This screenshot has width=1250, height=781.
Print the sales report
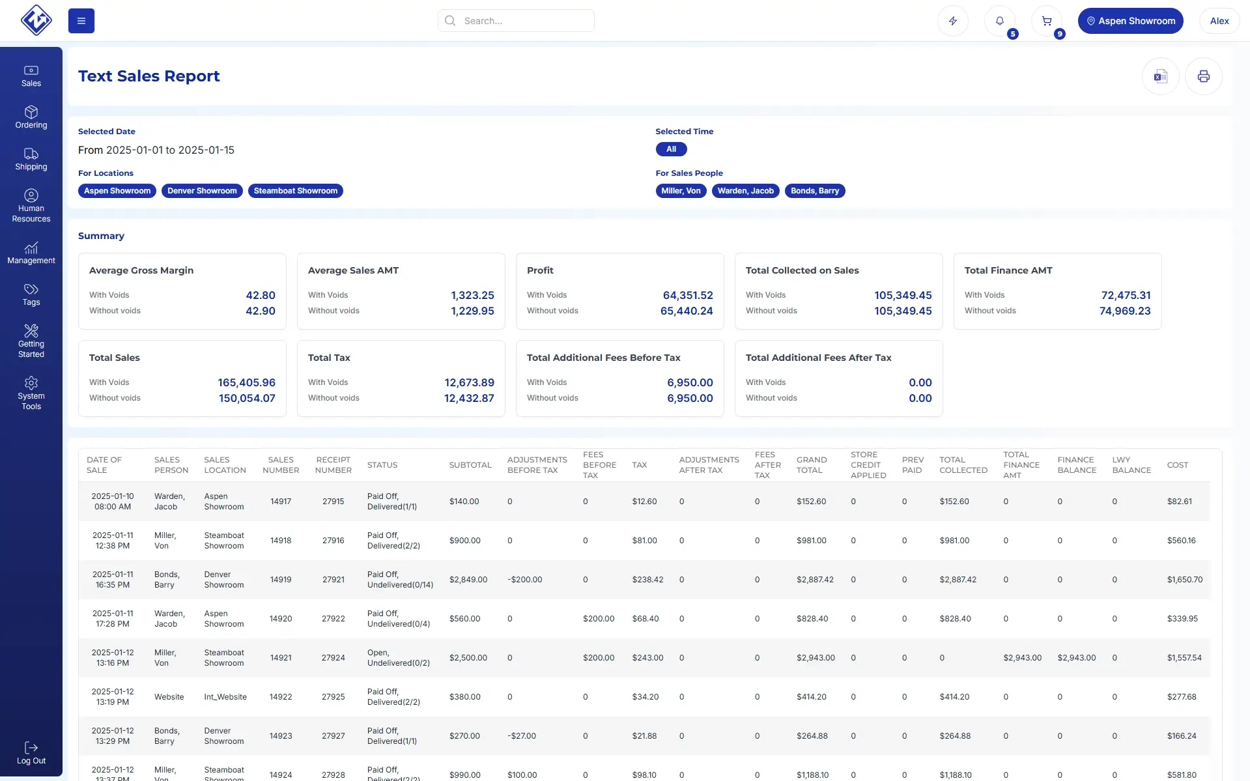1203,76
